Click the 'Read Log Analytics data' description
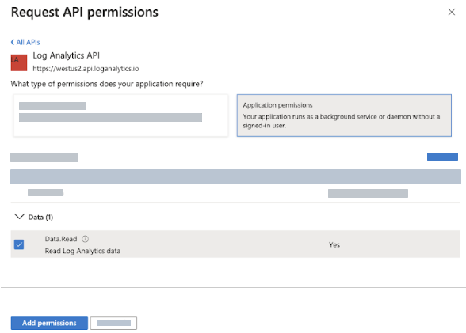Image resolution: width=466 pixels, height=333 pixels. (x=82, y=251)
